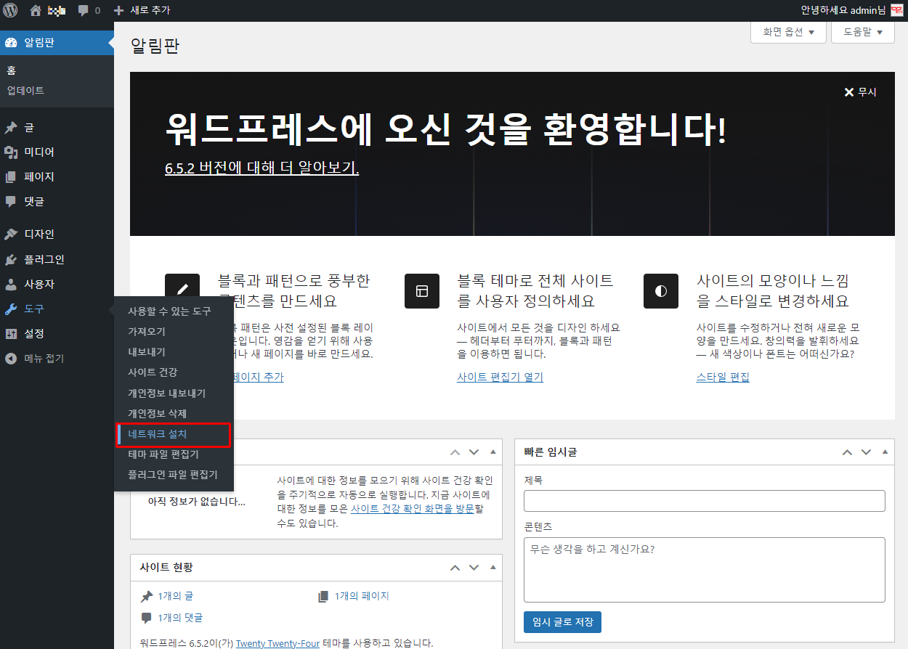908x649 pixels.
Task: Toggle 사이트 현황 panel collapse triangle
Action: click(x=493, y=567)
